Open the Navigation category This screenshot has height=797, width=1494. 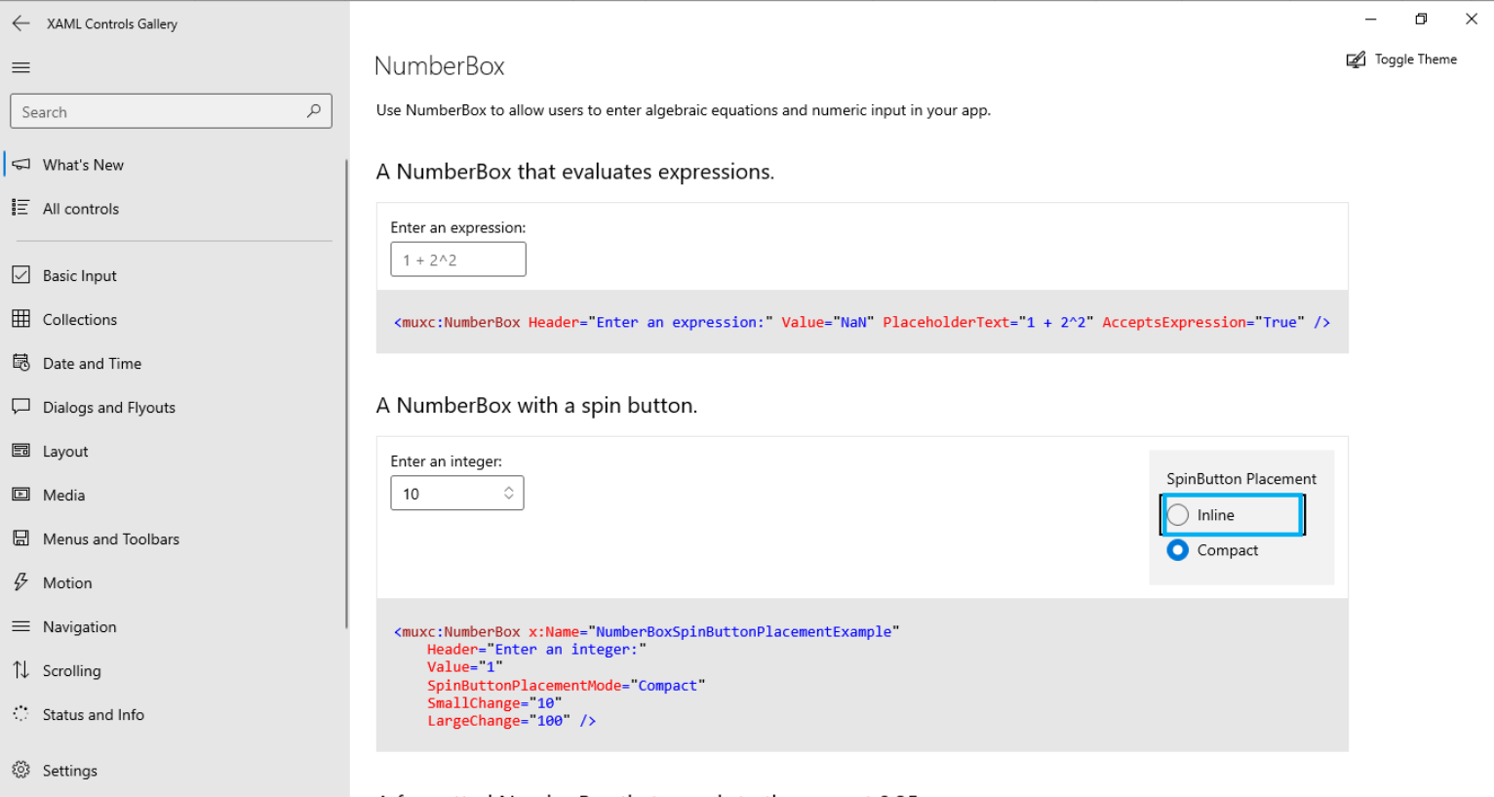(x=176, y=627)
